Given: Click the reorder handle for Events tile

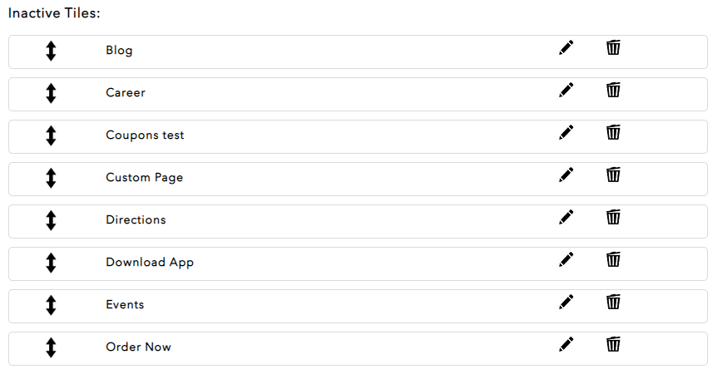Looking at the screenshot, I should [51, 306].
